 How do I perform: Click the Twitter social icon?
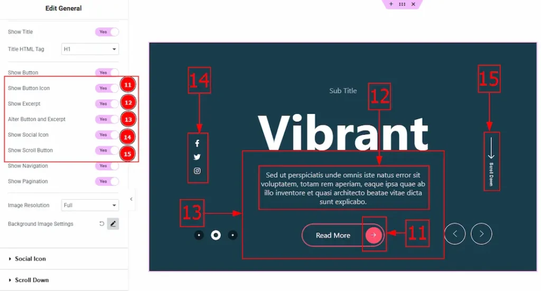coord(197,157)
